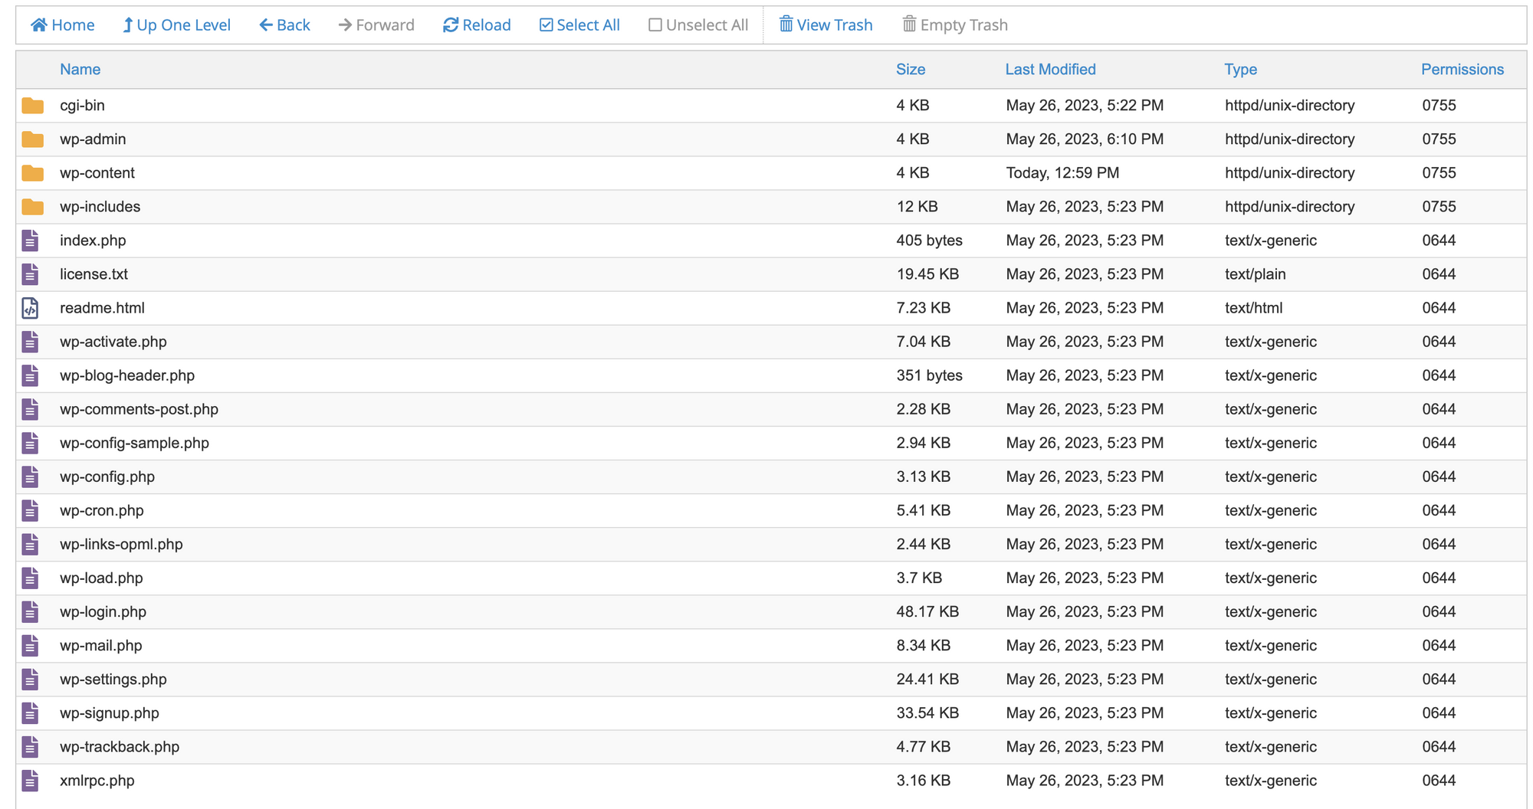Click Empty Trash
Image resolution: width=1533 pixels, height=809 pixels.
[955, 25]
